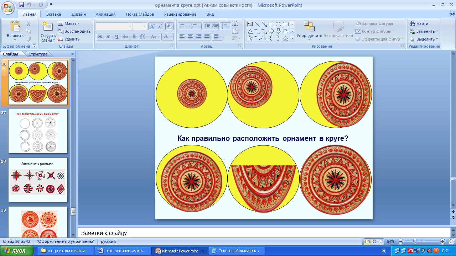Image resolution: width=456 pixels, height=256 pixels.
Task: Decrease list indent level
Action: (207, 26)
